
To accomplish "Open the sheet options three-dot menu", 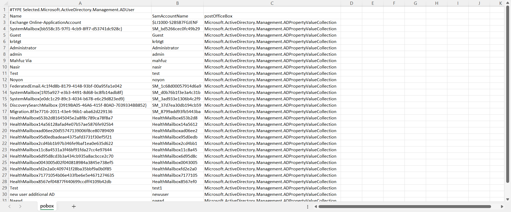I will (x=308, y=207).
